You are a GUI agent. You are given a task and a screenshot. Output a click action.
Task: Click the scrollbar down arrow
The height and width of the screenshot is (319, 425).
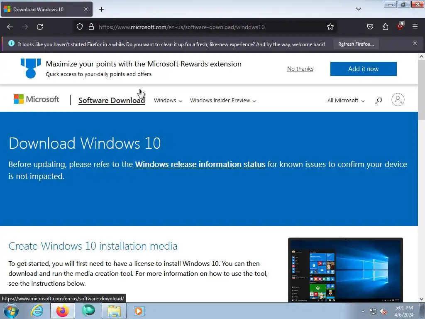421,299
